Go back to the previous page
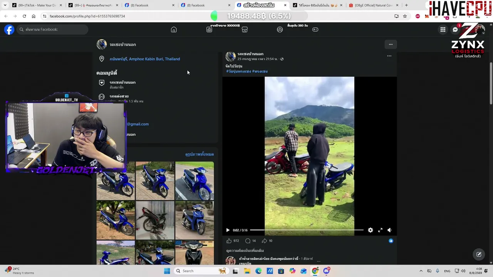493x277 pixels. (x=6, y=16)
